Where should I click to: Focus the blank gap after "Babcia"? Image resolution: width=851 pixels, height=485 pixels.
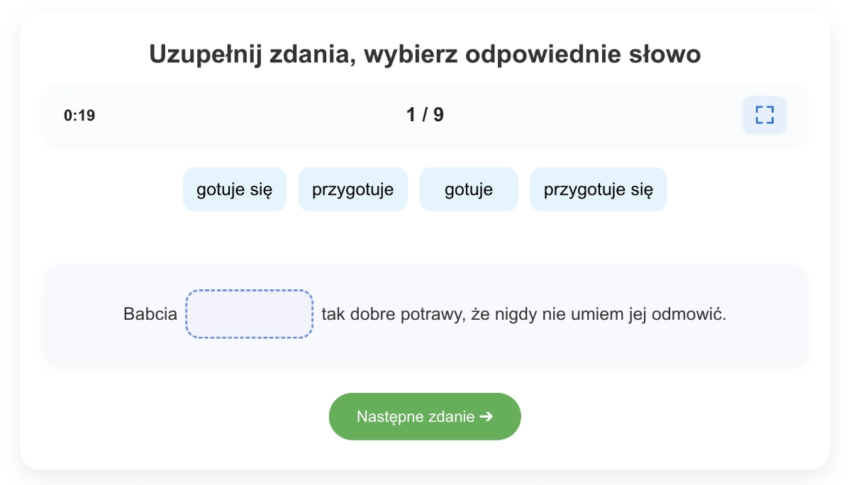[250, 313]
